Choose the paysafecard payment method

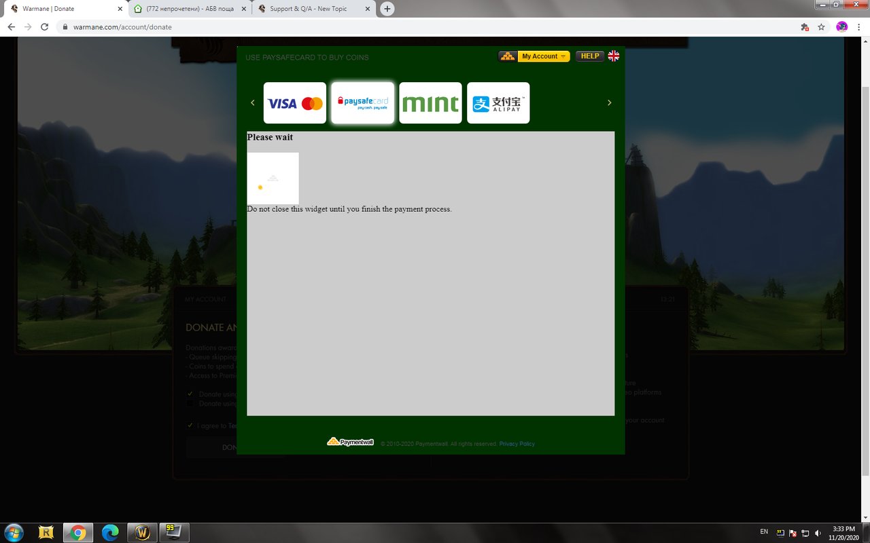(x=363, y=103)
